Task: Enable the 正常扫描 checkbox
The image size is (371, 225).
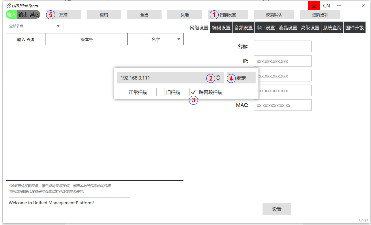Action: tap(123, 92)
